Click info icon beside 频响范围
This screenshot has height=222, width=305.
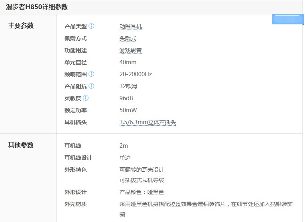point(91,74)
